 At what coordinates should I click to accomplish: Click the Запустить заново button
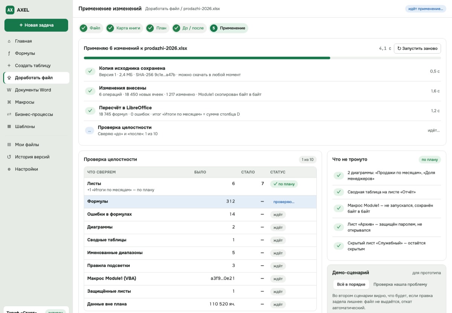[x=417, y=48]
